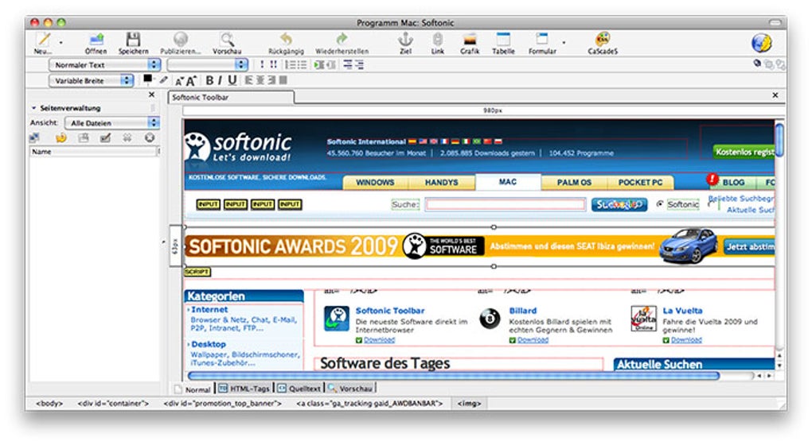
Task: Click the site manager edit sites icon
Action: coord(35,137)
